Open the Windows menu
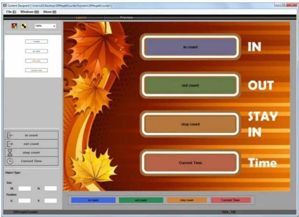Viewport: 299px width, 217px height. coord(30,12)
